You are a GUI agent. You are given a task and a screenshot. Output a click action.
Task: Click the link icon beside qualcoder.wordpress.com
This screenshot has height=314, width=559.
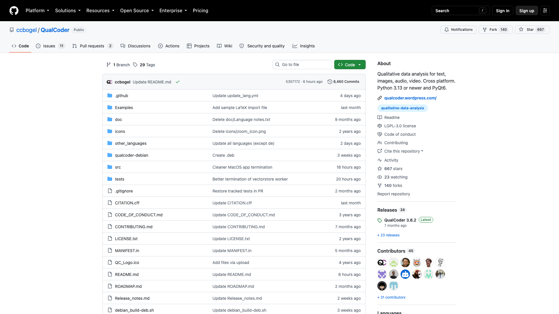tap(380, 98)
